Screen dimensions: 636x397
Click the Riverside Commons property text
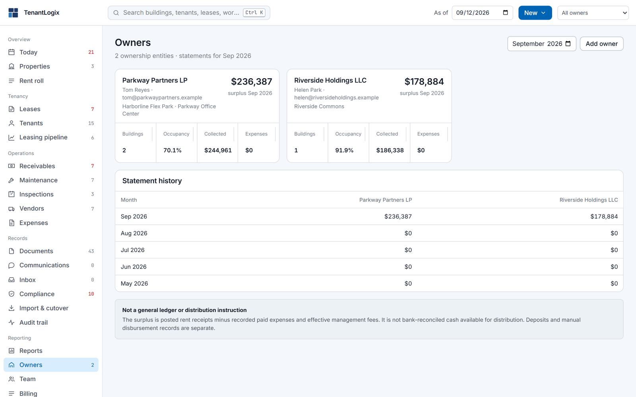319,106
